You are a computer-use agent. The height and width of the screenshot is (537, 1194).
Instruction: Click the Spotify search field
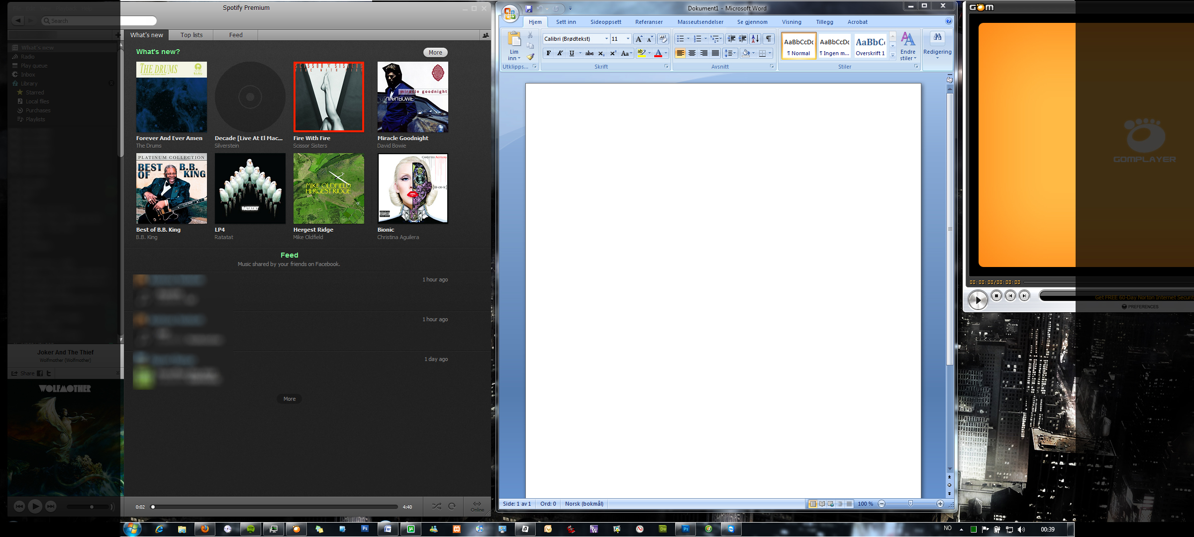(x=99, y=20)
